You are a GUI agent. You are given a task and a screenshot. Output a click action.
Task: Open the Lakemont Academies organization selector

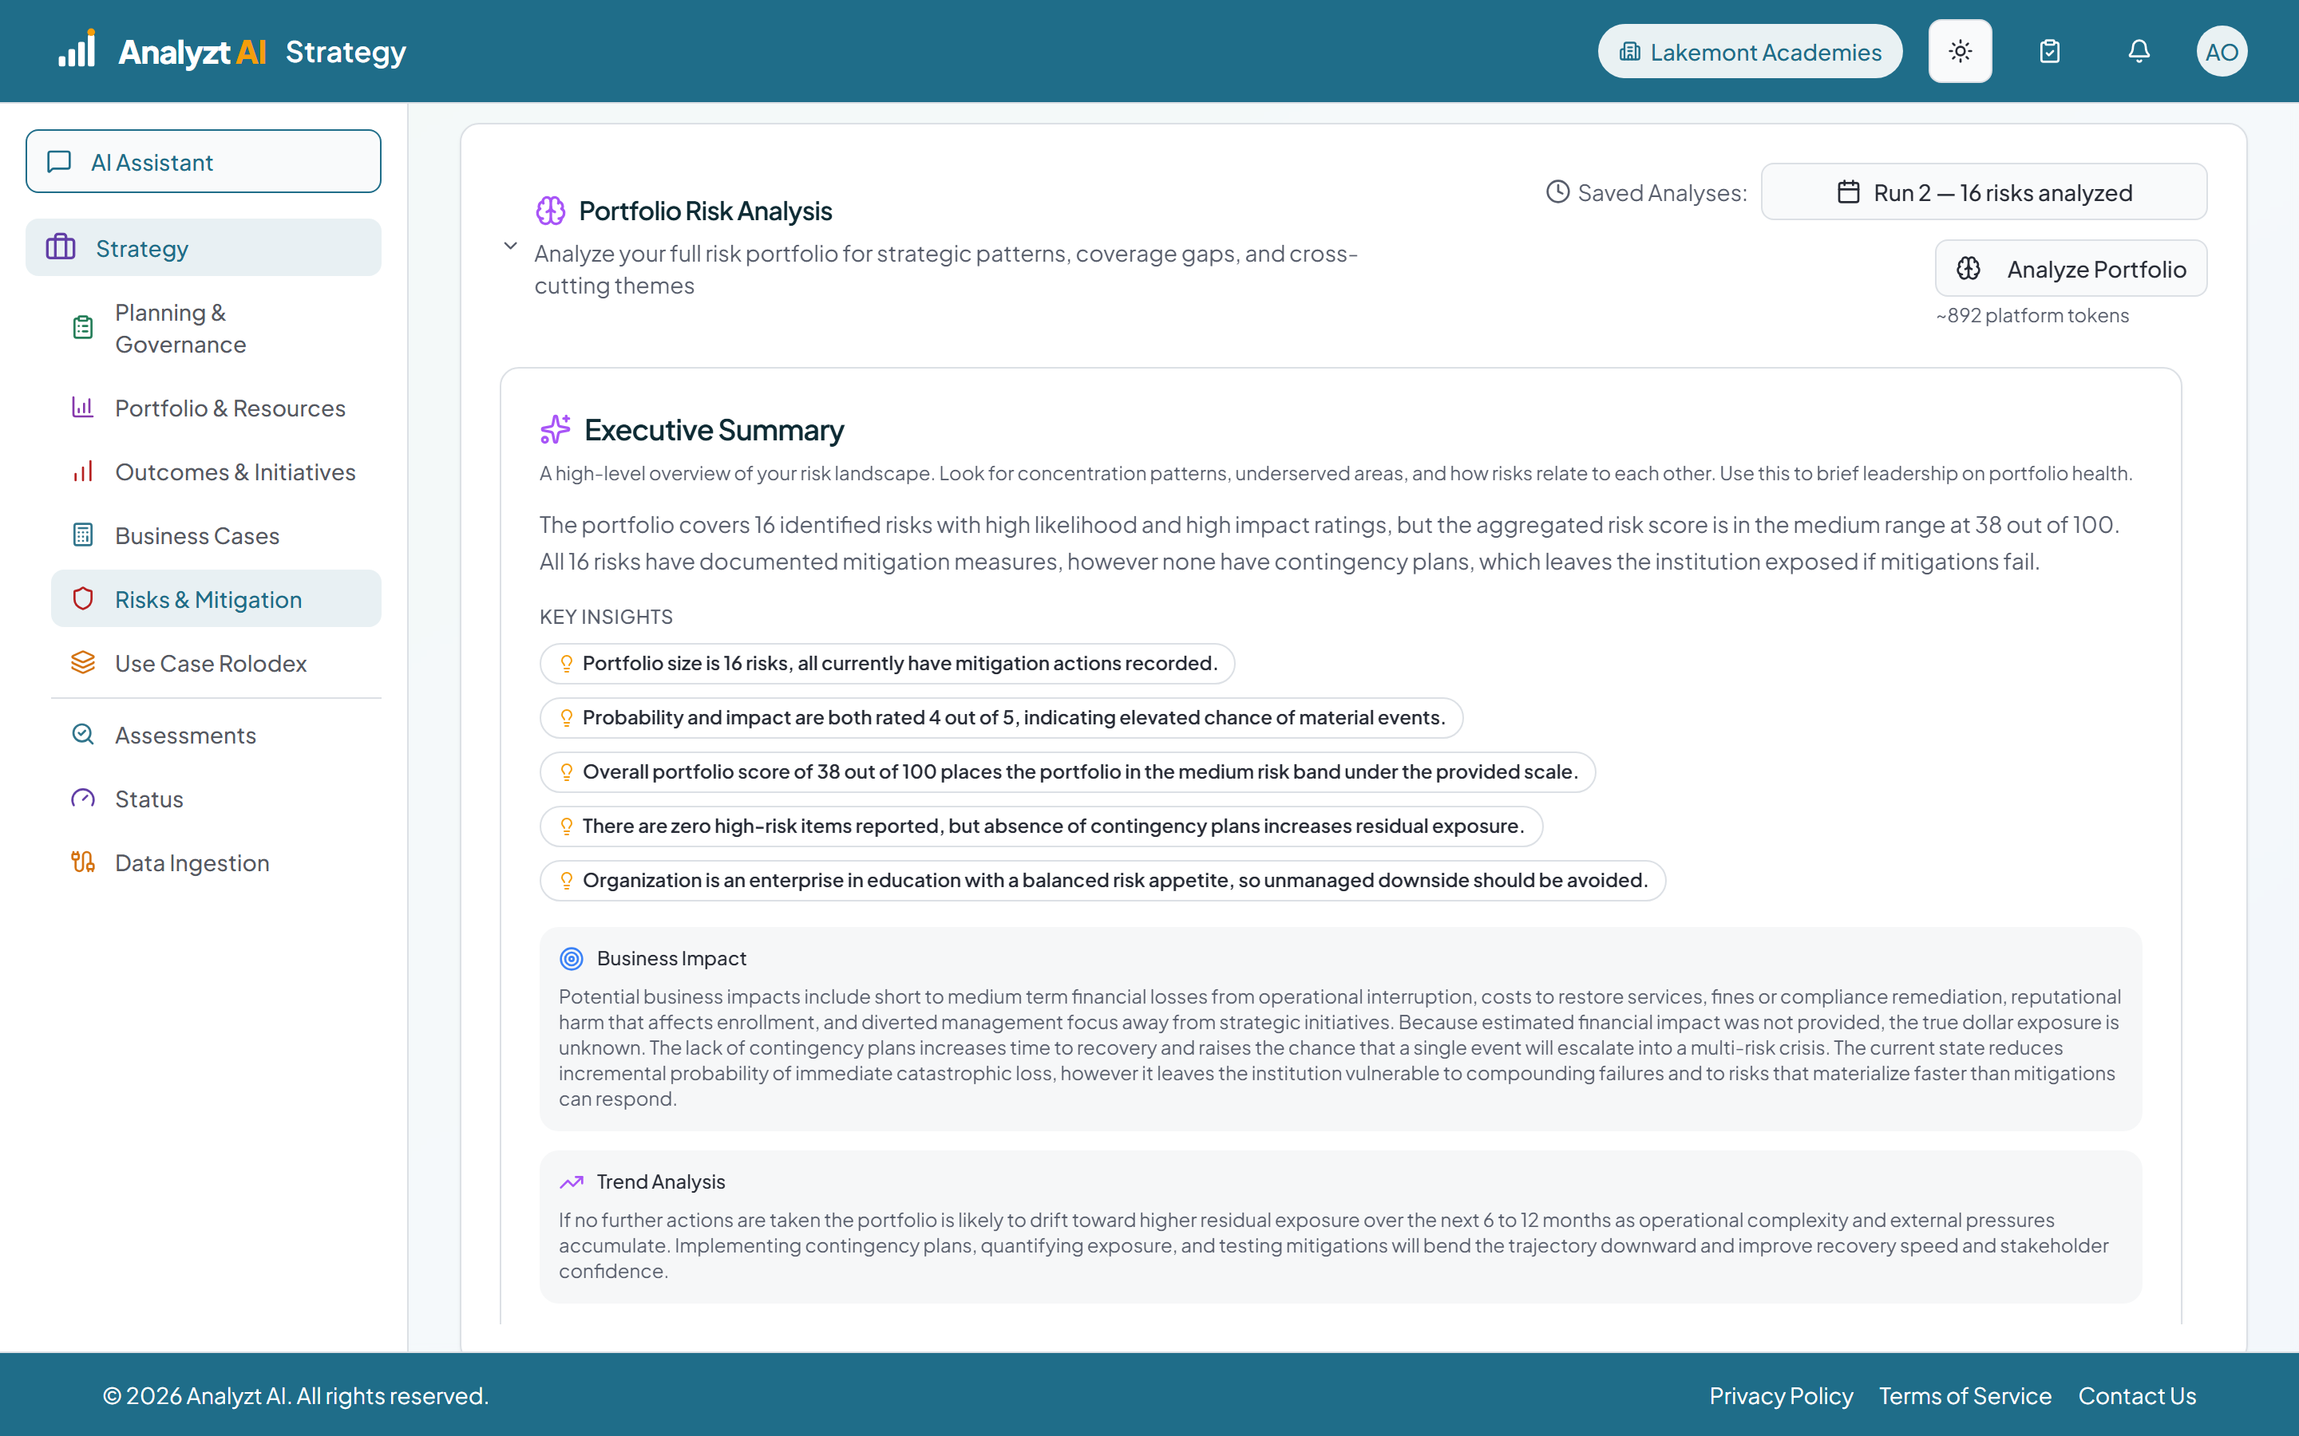[x=1750, y=51]
